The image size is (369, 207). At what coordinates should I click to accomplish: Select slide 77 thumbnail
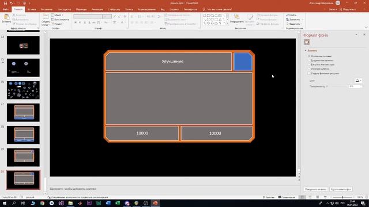[x=23, y=113]
